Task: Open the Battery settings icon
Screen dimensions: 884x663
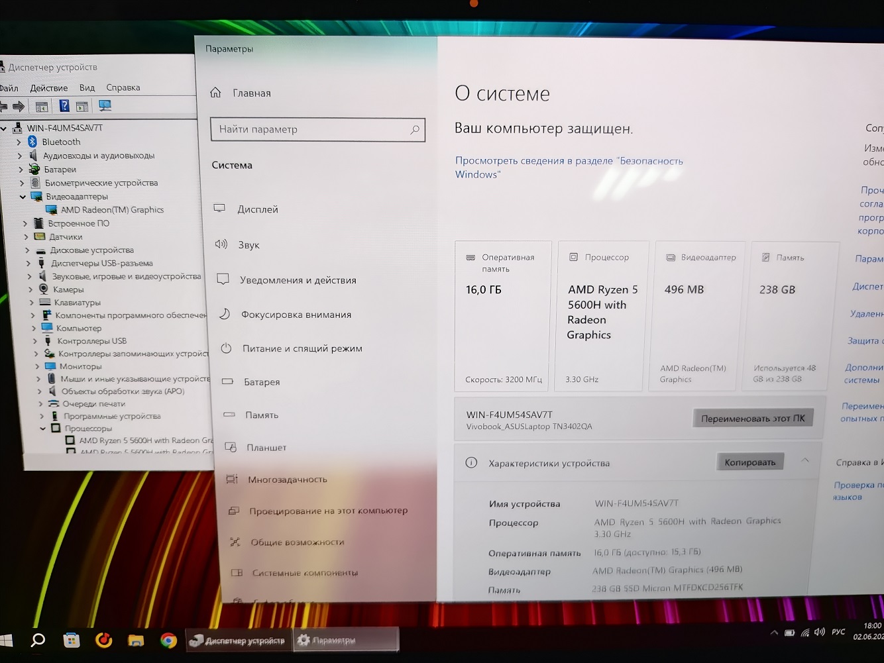Action: point(227,382)
